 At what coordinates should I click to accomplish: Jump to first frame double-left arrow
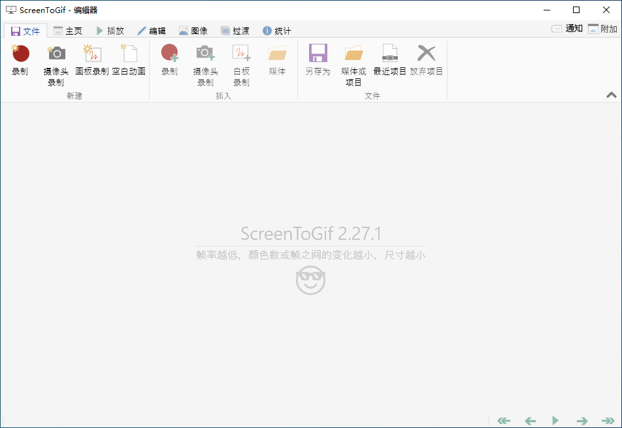[504, 420]
